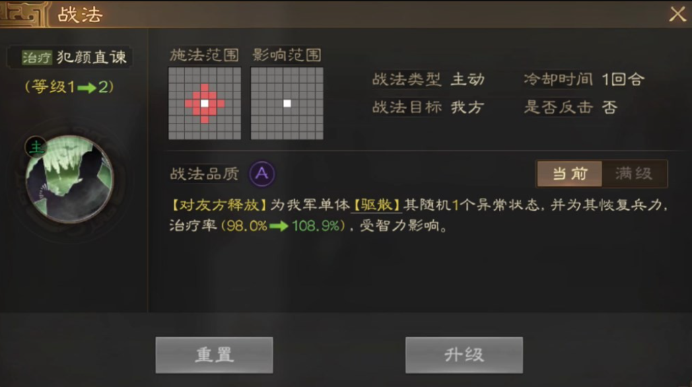Click the green arrow in 等级1→2 label
Screen dimensions: 692x387
86,87
